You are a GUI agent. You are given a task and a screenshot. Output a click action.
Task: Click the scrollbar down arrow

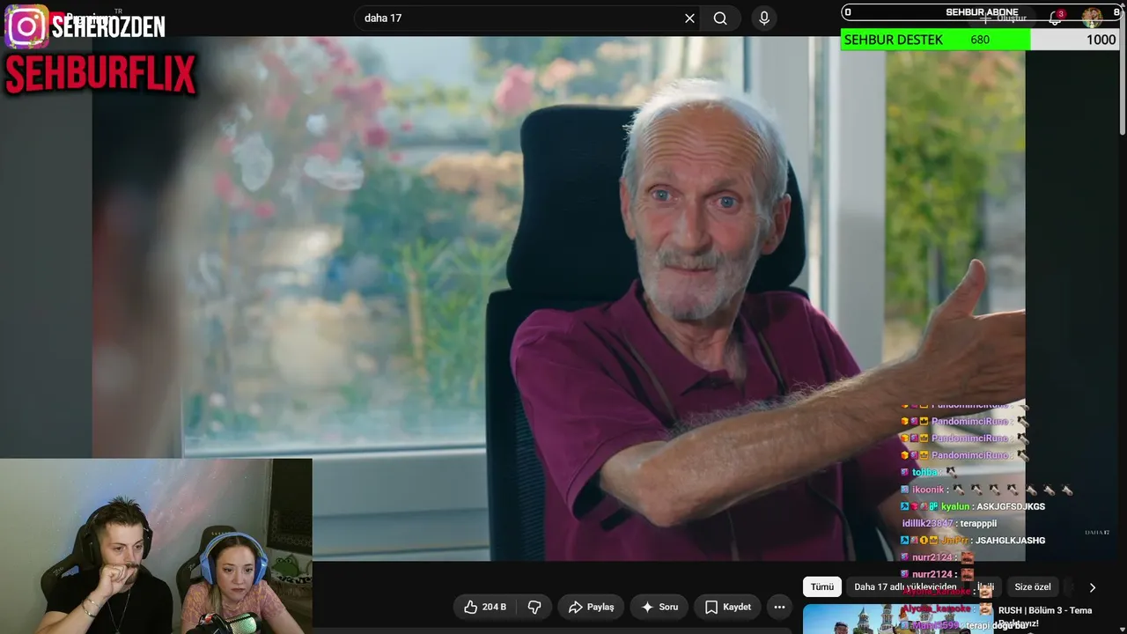tap(1122, 628)
